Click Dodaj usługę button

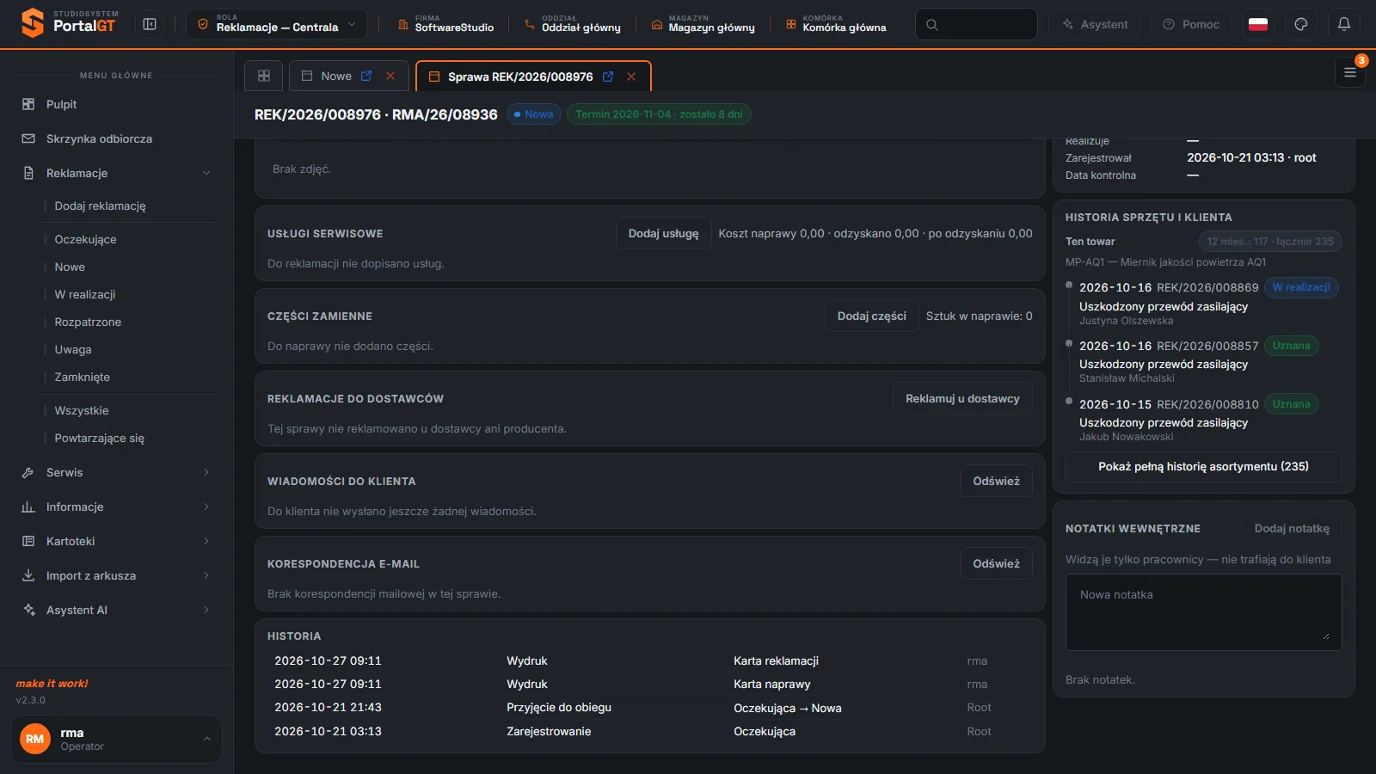click(x=663, y=233)
